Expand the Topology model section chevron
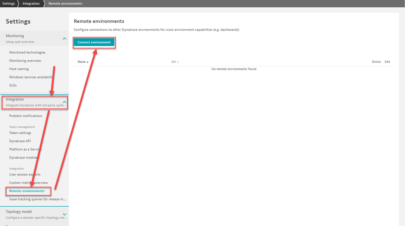This screenshot has height=226, width=405. click(x=64, y=214)
